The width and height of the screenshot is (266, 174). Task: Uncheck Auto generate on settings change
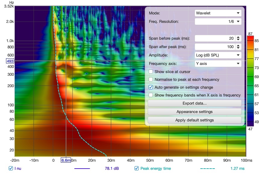pos(151,87)
